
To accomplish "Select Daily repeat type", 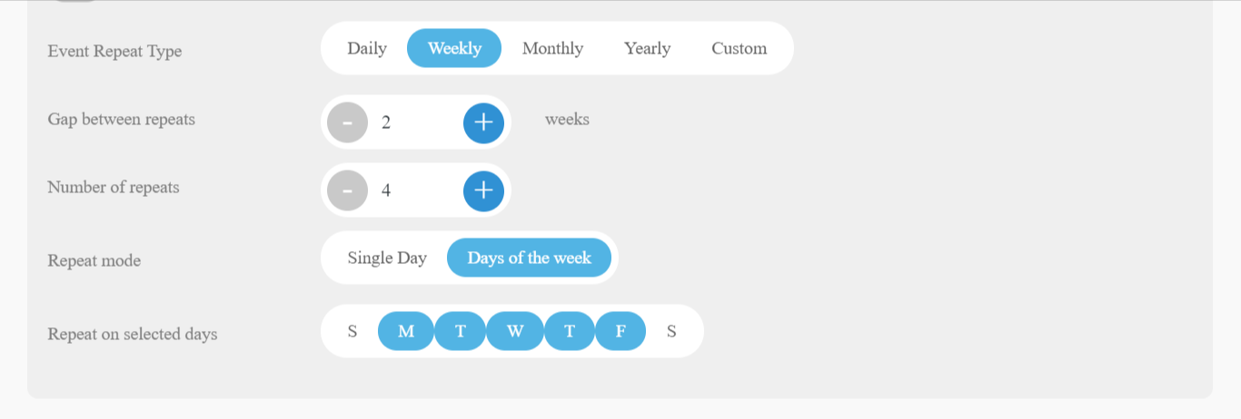I will pyautogui.click(x=367, y=48).
